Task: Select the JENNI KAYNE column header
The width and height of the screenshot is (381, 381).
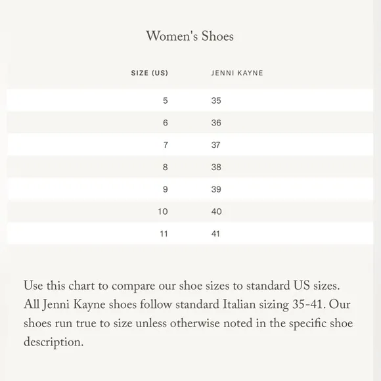Action: [237, 73]
